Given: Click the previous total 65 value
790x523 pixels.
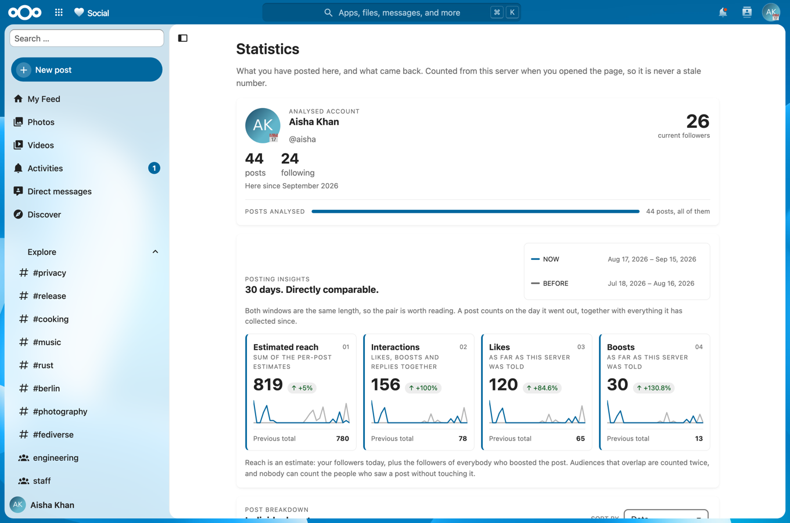Looking at the screenshot, I should click(x=580, y=439).
